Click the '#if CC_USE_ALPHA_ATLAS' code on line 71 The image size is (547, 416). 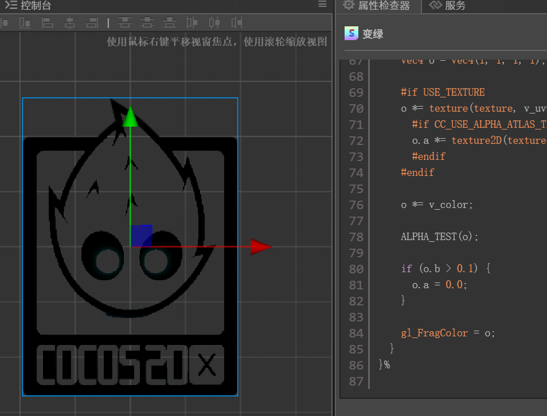pos(479,124)
